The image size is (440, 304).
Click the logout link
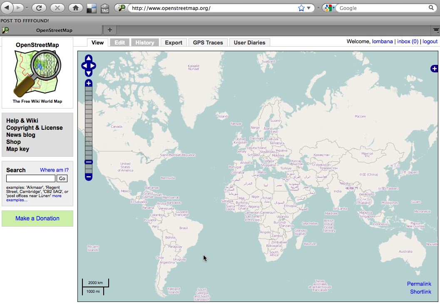click(x=430, y=42)
